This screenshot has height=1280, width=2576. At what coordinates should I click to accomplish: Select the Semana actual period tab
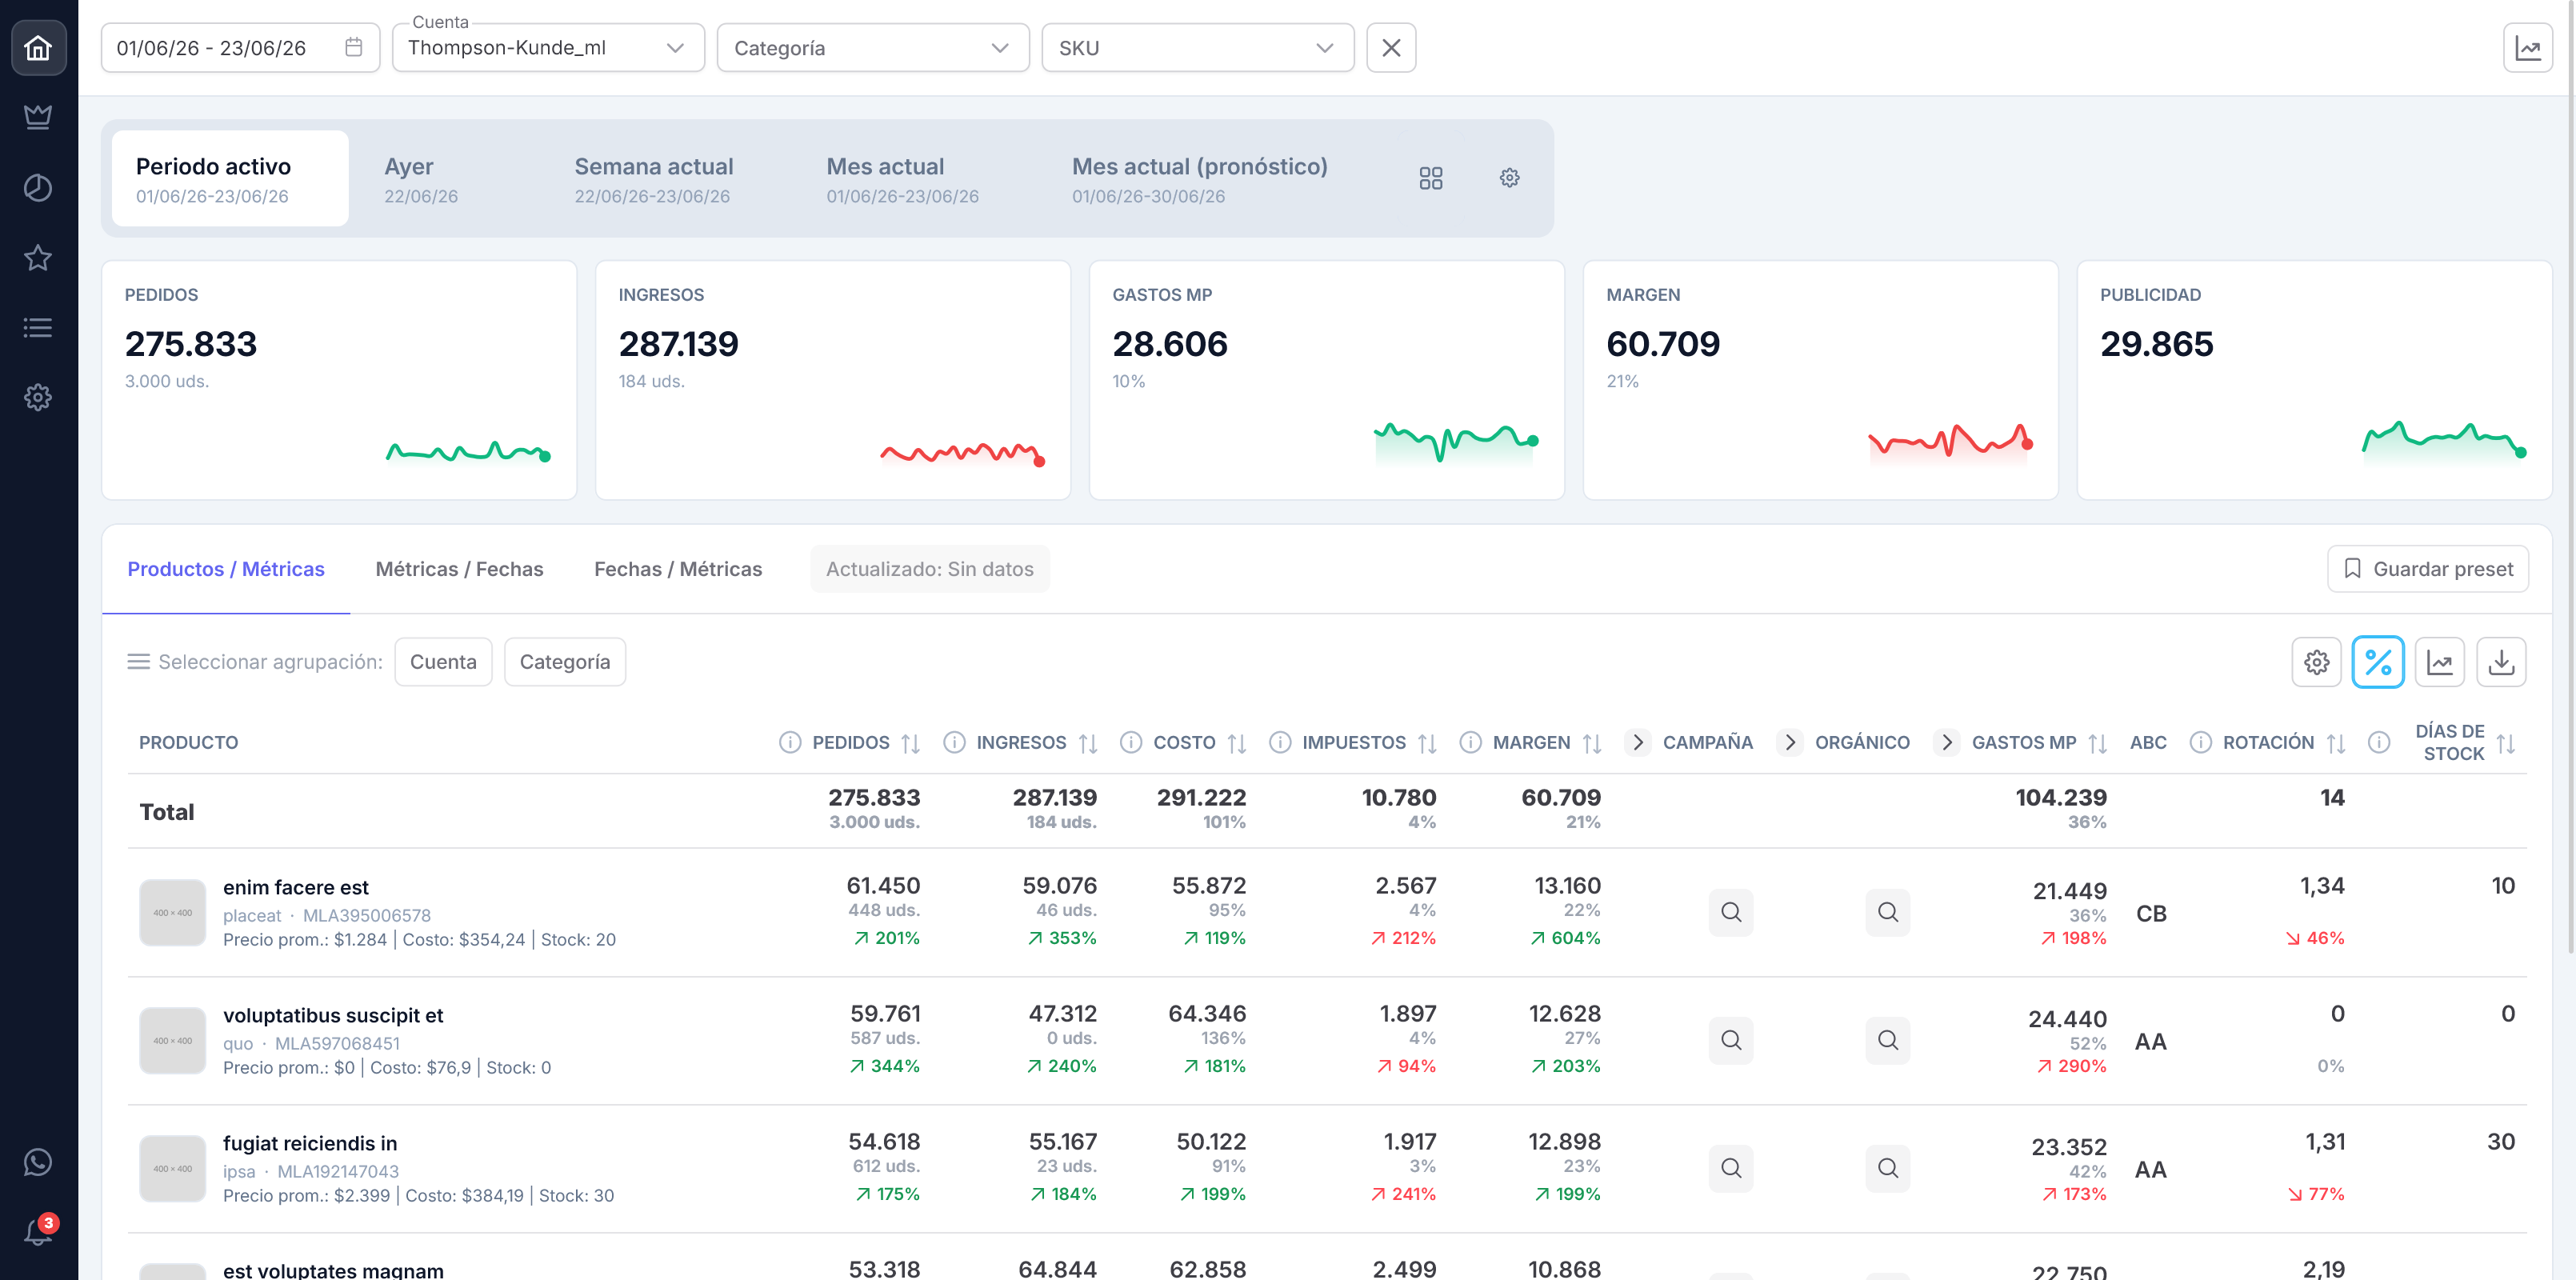(654, 179)
